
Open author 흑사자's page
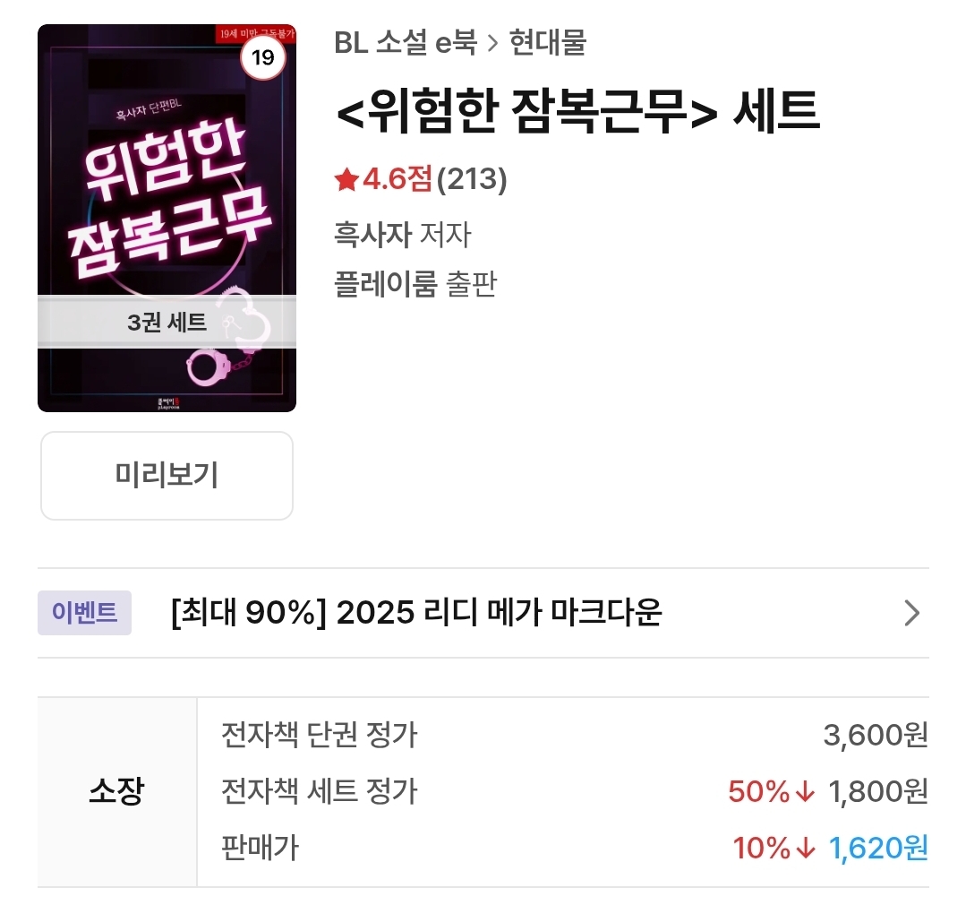[372, 235]
